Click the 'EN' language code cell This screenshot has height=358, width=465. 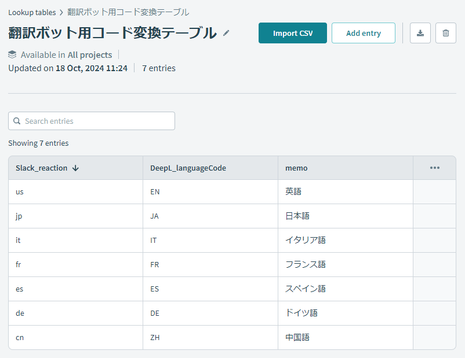210,191
